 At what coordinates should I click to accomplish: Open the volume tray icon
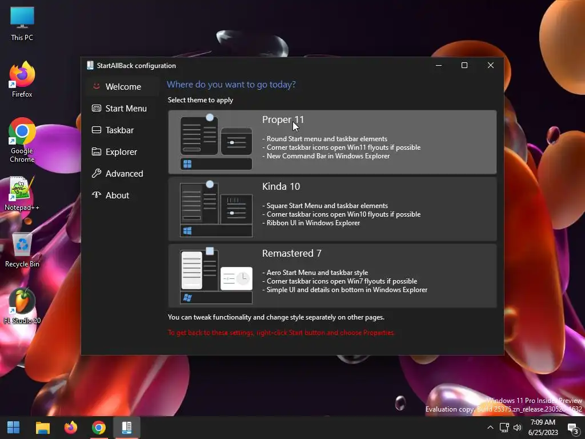[x=518, y=428]
